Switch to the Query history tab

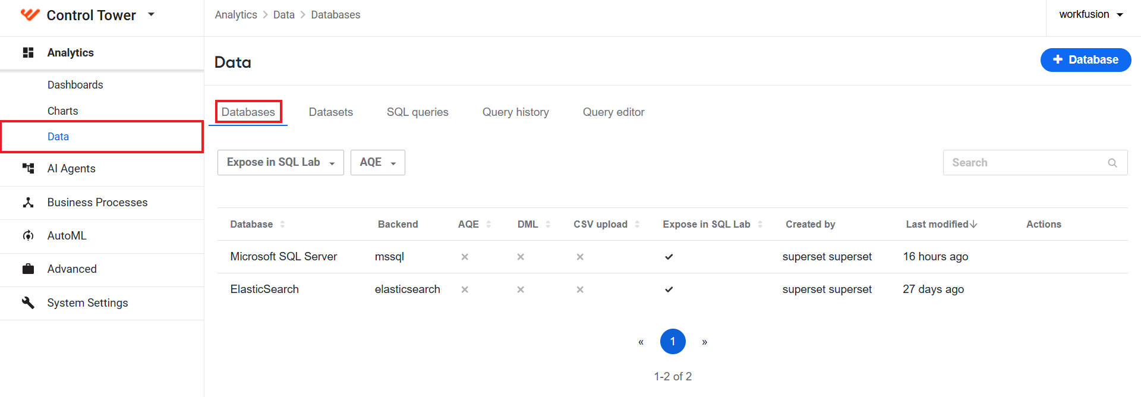click(516, 112)
